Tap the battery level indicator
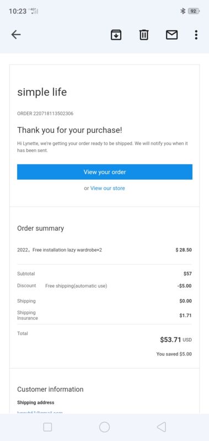Image resolution: width=209 pixels, height=441 pixels. tap(194, 11)
